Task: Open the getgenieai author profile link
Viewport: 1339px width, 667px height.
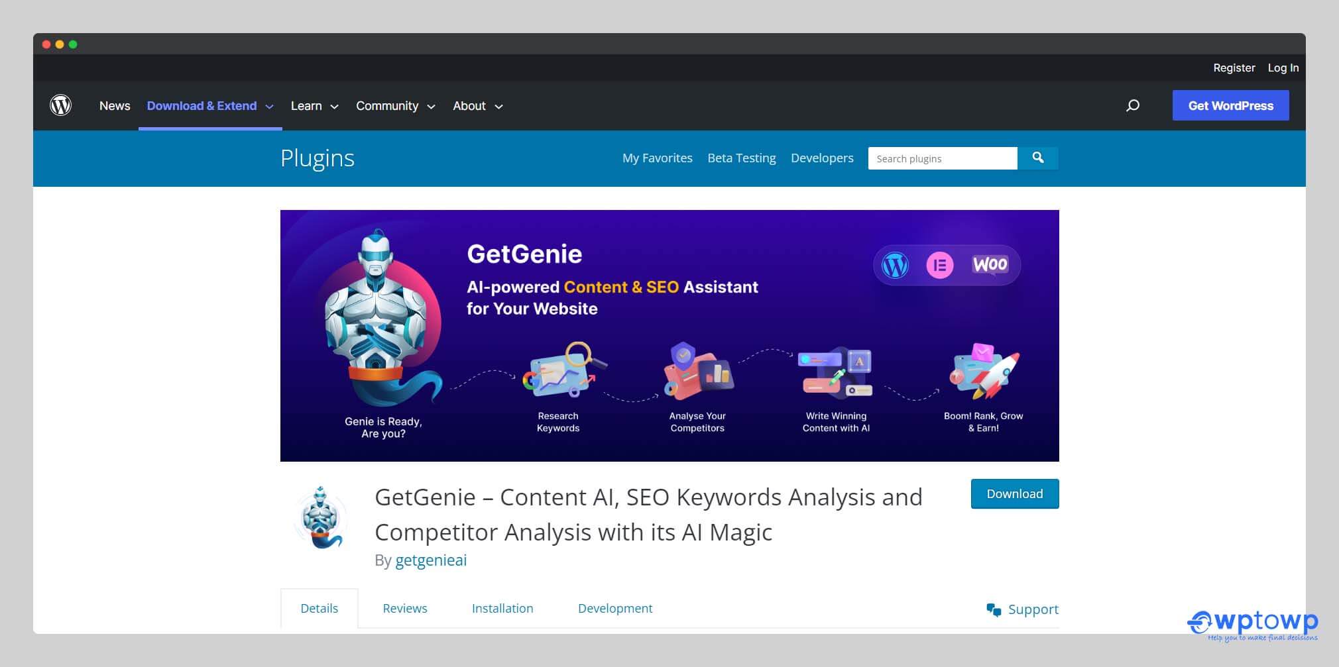Action: (x=431, y=560)
